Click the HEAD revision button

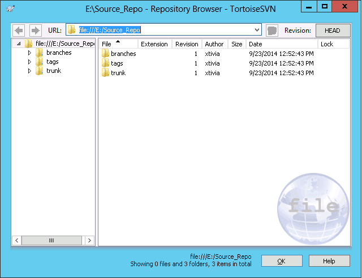[333, 31]
